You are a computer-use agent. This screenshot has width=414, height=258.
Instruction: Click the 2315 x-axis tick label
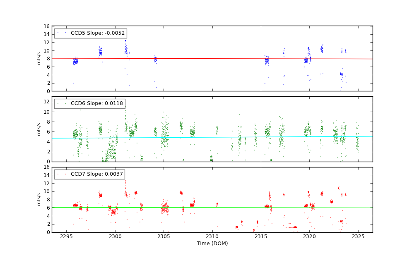tap(261, 236)
